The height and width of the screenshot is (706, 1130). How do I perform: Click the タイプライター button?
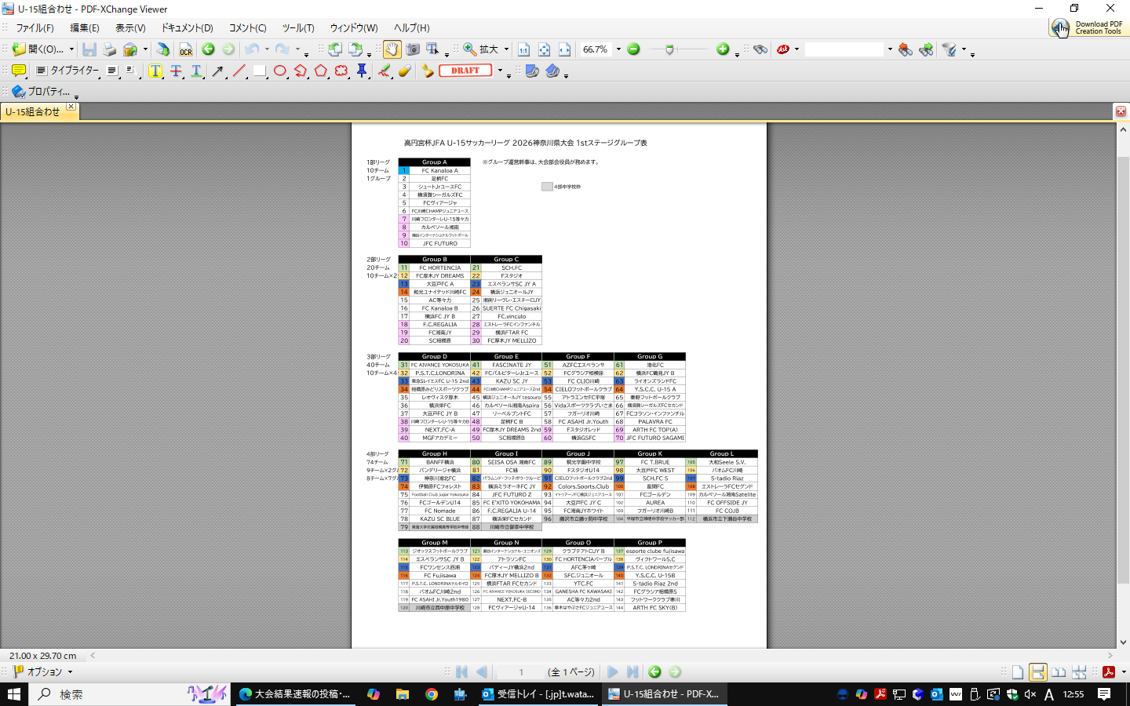(75, 71)
